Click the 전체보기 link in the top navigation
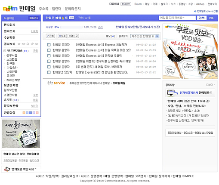Screen dimensions: 219x185 (x=213, y=4)
